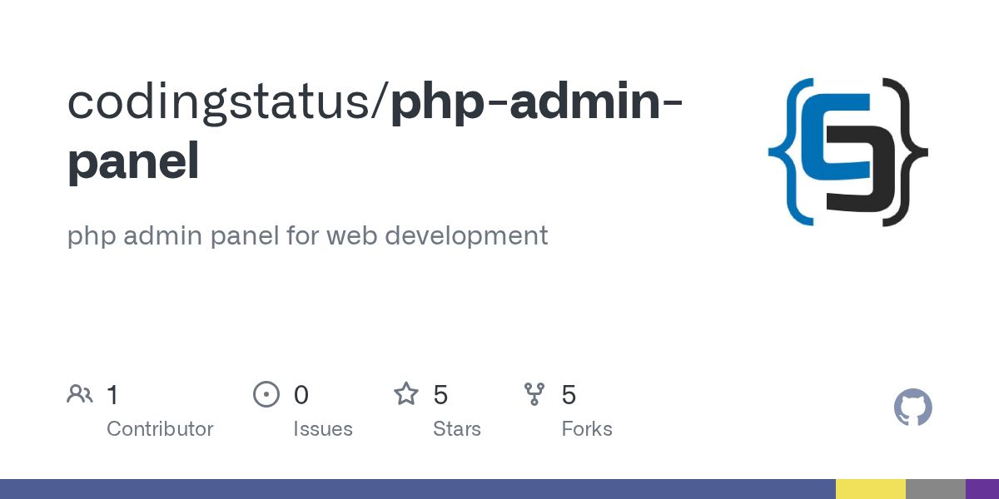Click the contributors people icon
Image resolution: width=999 pixels, height=499 pixels.
[80, 394]
